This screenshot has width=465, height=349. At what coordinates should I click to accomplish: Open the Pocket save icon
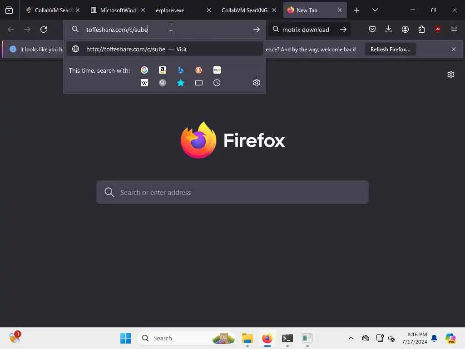click(372, 29)
